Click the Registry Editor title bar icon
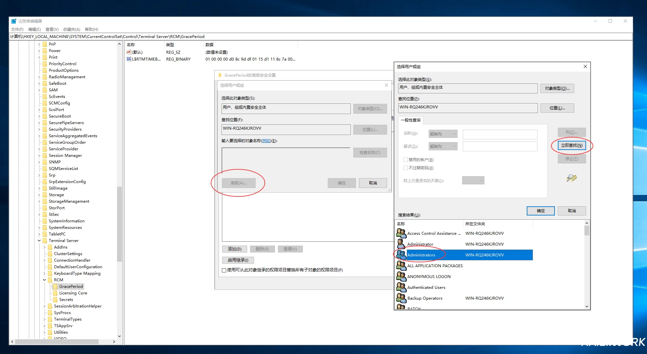 [x=14, y=21]
